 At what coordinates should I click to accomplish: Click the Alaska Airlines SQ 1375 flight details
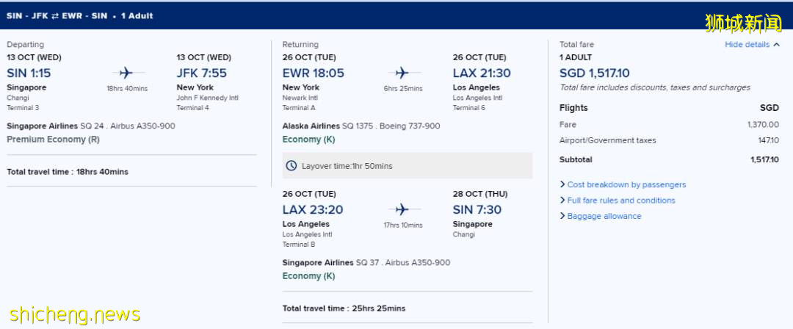tap(361, 126)
